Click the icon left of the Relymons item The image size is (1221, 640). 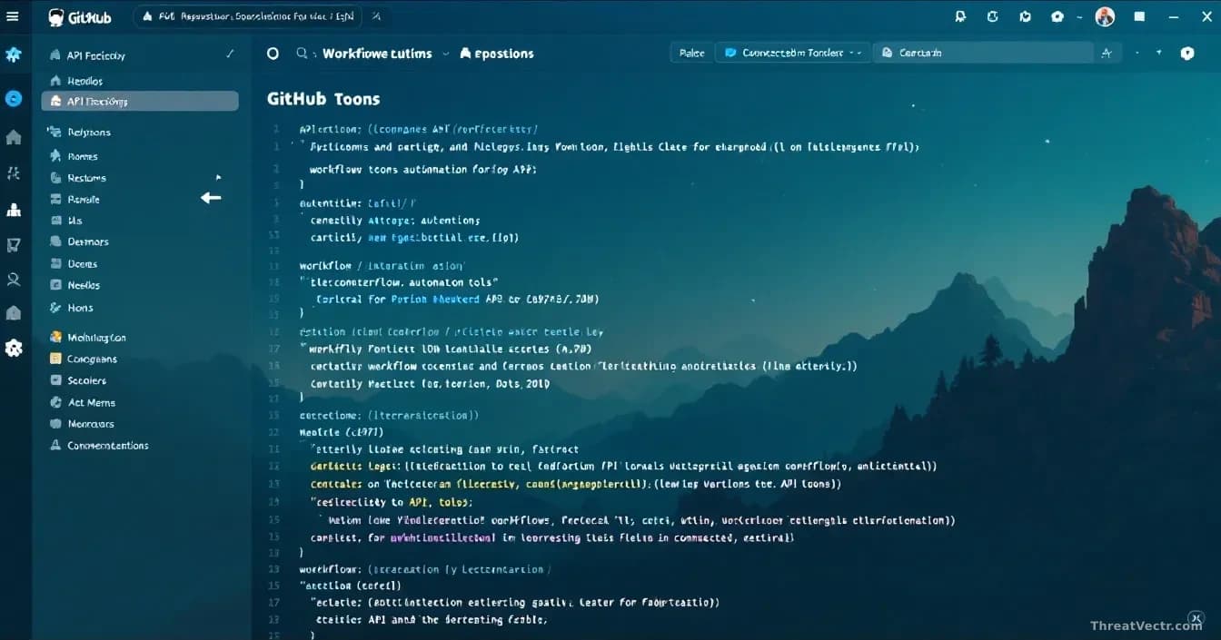54,132
